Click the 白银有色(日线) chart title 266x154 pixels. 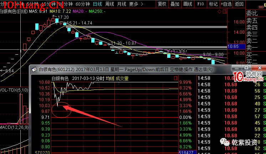14,11
